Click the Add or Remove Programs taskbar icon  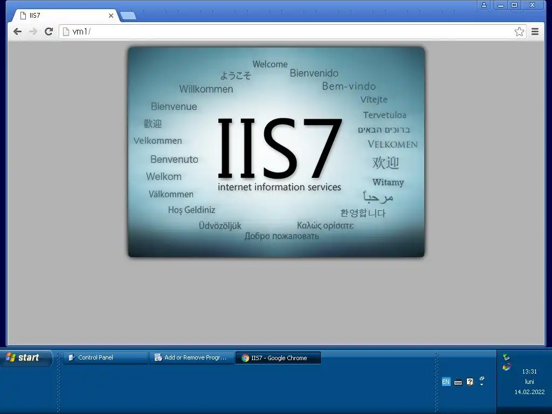(158, 358)
